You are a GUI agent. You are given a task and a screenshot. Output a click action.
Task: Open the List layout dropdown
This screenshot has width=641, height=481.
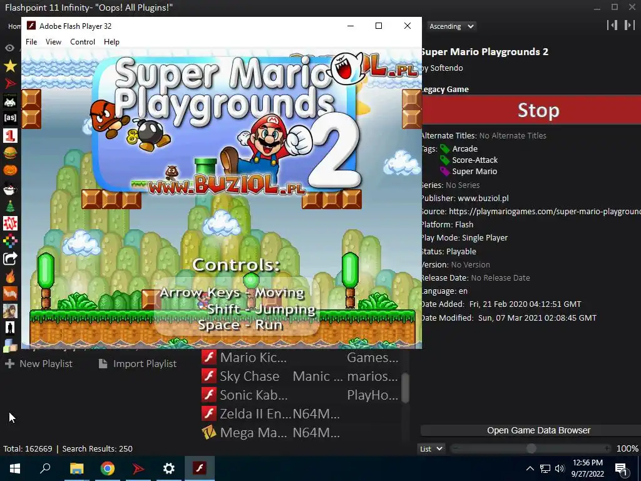coord(431,448)
